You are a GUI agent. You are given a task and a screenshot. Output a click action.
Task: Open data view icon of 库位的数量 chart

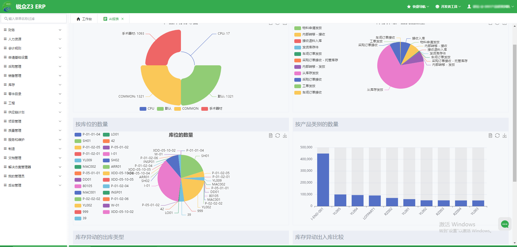coord(271,135)
